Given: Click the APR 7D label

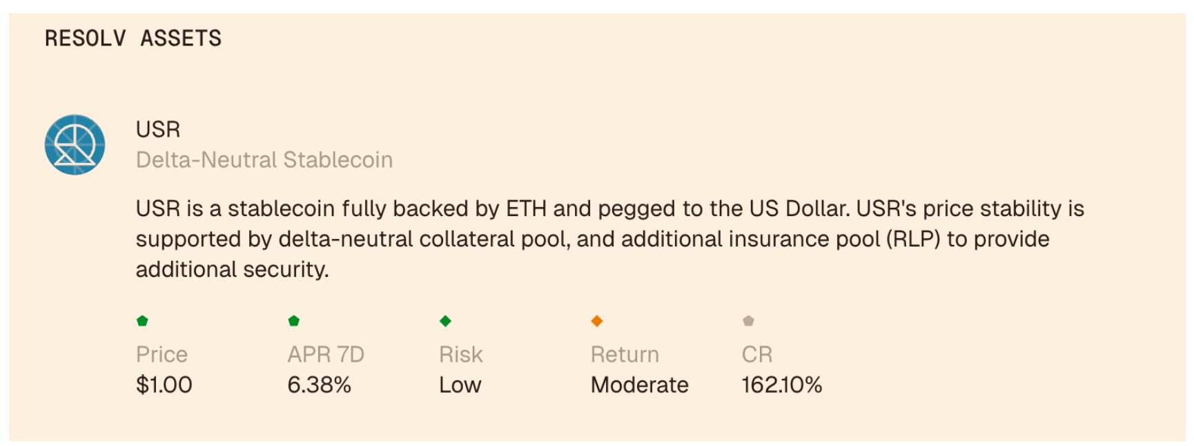Looking at the screenshot, I should pos(326,354).
